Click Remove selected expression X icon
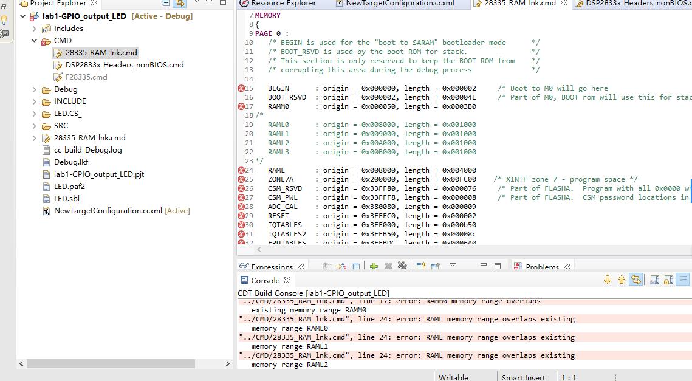This screenshot has width=692, height=381. pyautogui.click(x=388, y=266)
